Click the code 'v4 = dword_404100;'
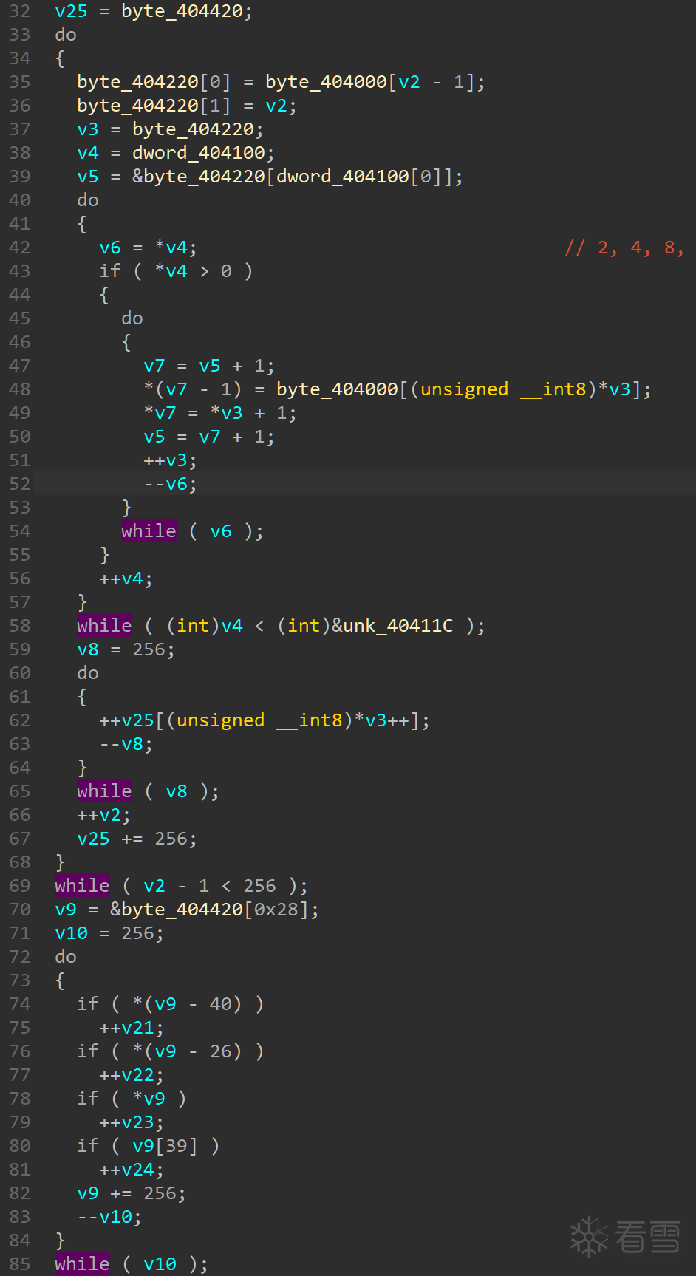The image size is (696, 1276). 176,153
